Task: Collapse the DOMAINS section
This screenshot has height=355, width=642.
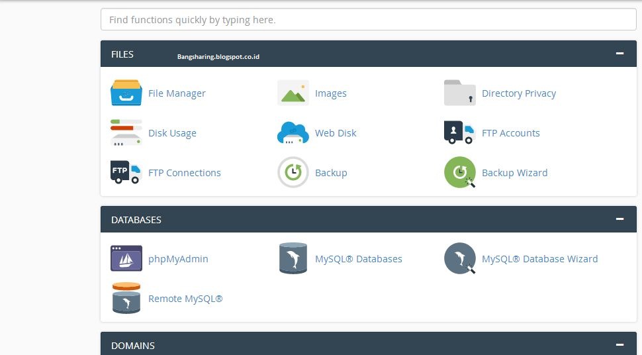Action: 620,345
